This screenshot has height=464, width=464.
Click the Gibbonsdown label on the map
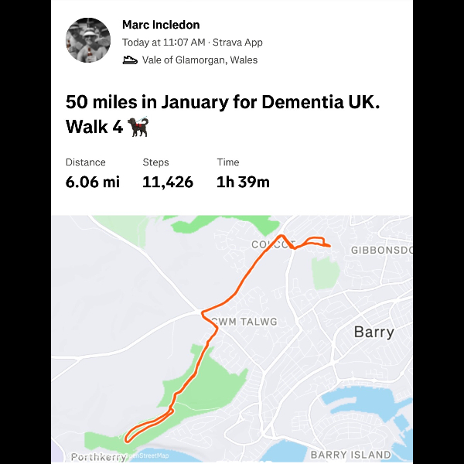click(x=382, y=250)
